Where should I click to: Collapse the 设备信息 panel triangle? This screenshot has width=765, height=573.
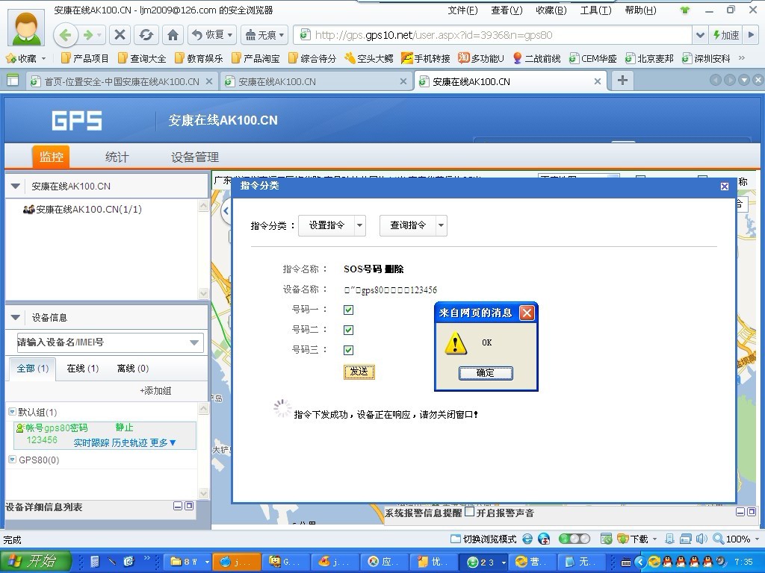coord(15,318)
